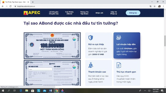Click the scrollbar down arrow
Screen dimensions: 166x93
165,87
